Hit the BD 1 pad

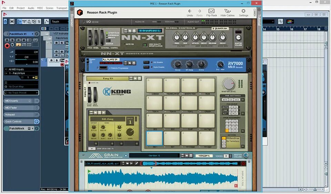point(154,138)
